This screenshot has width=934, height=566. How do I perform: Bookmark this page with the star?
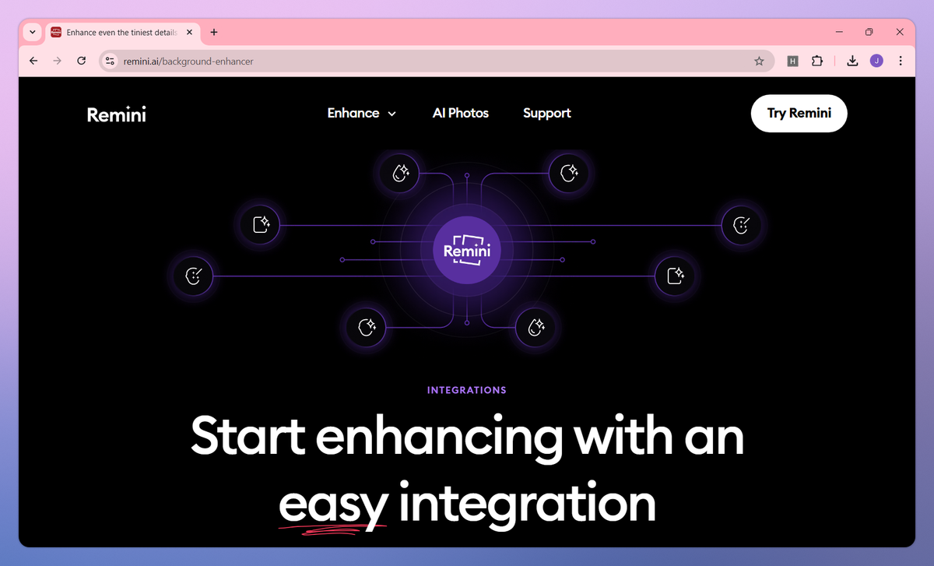tap(759, 61)
